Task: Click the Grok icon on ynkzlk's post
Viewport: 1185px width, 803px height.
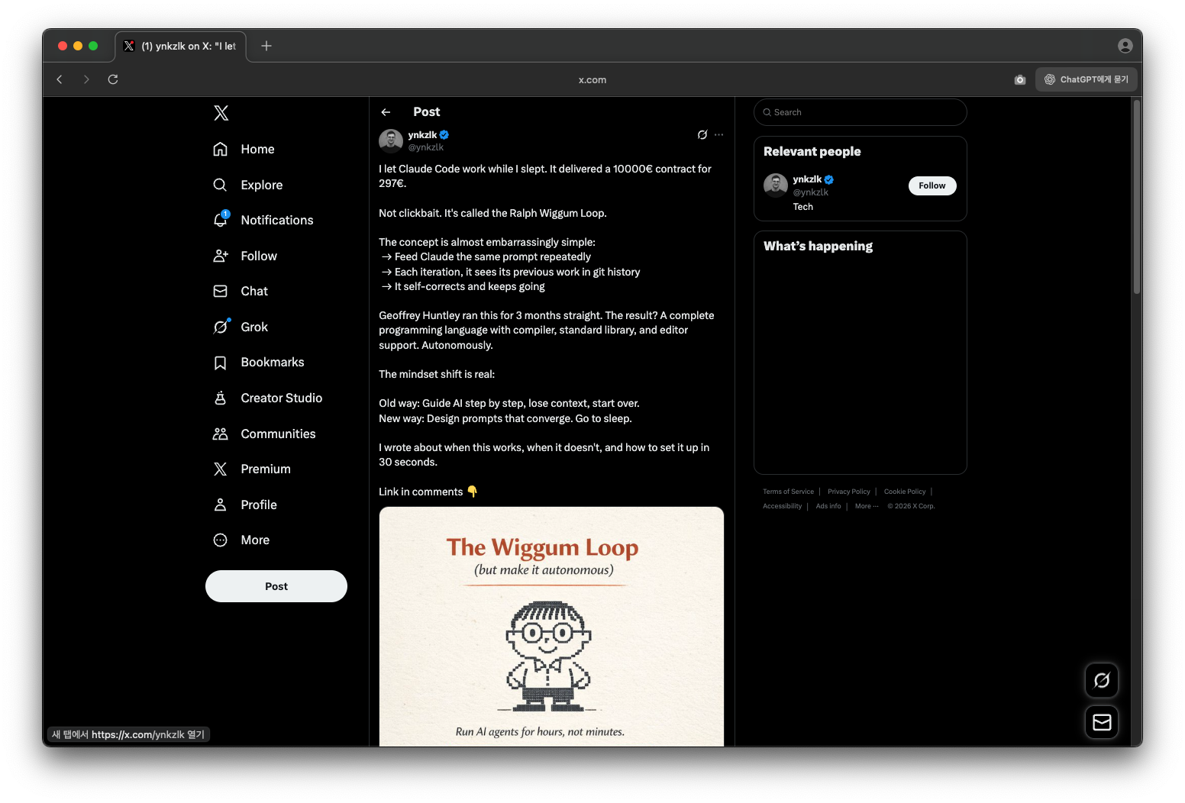Action: pos(702,135)
